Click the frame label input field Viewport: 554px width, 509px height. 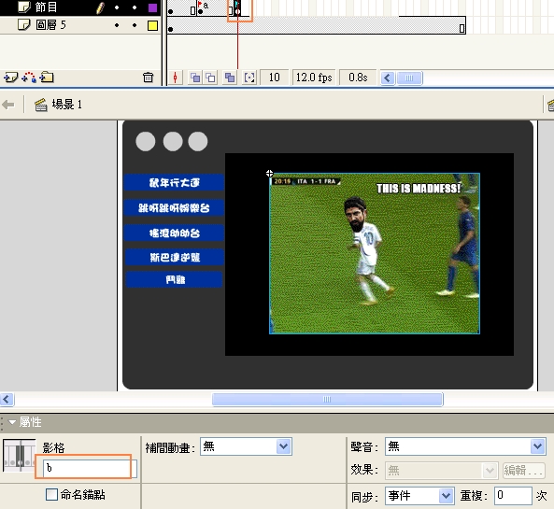click(90, 468)
